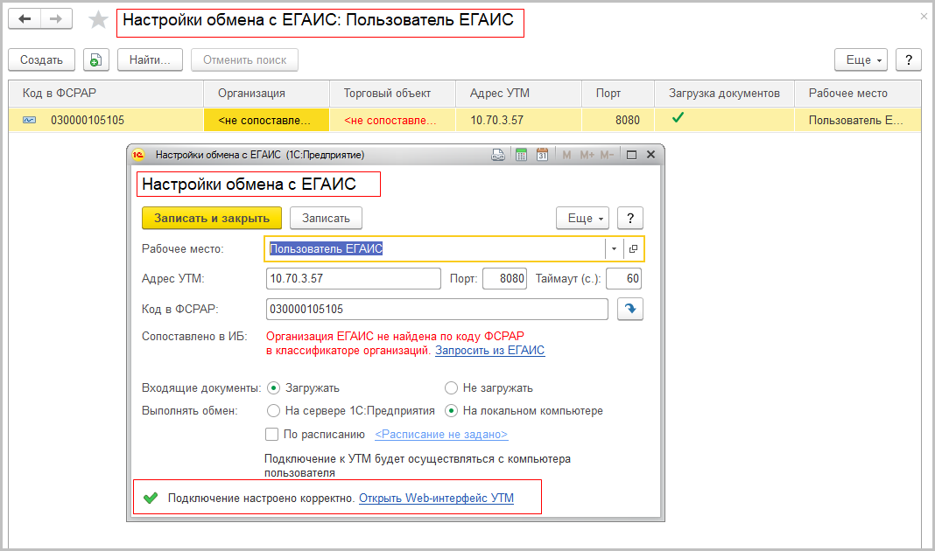Viewport: 935px width, 551px height.
Task: Follow the Запросить из ЕГАИС link
Action: coord(490,350)
